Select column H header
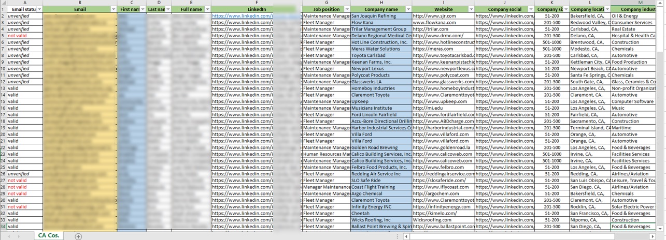This screenshot has width=666, height=240. pyautogui.click(x=381, y=3)
